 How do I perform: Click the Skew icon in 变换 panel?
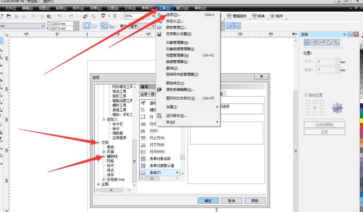coord(337,42)
